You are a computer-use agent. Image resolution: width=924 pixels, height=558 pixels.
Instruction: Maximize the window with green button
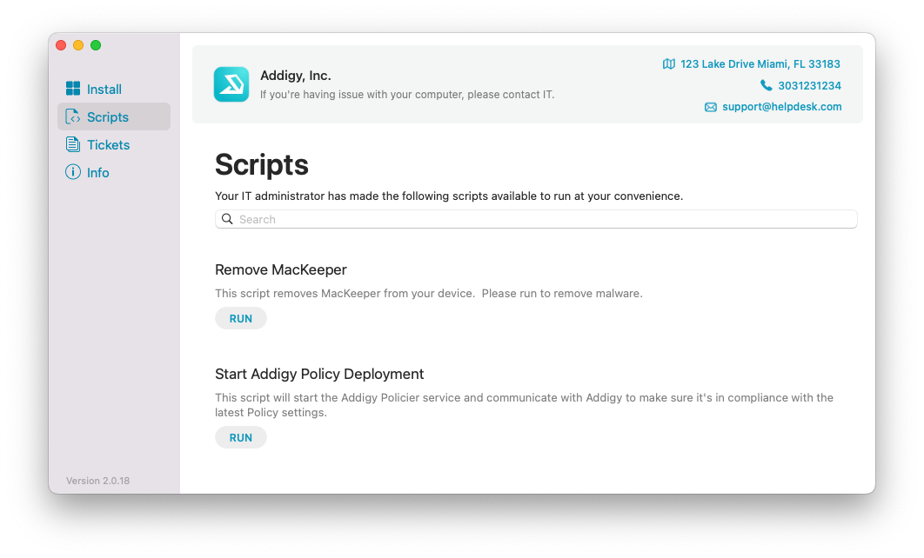tap(96, 45)
